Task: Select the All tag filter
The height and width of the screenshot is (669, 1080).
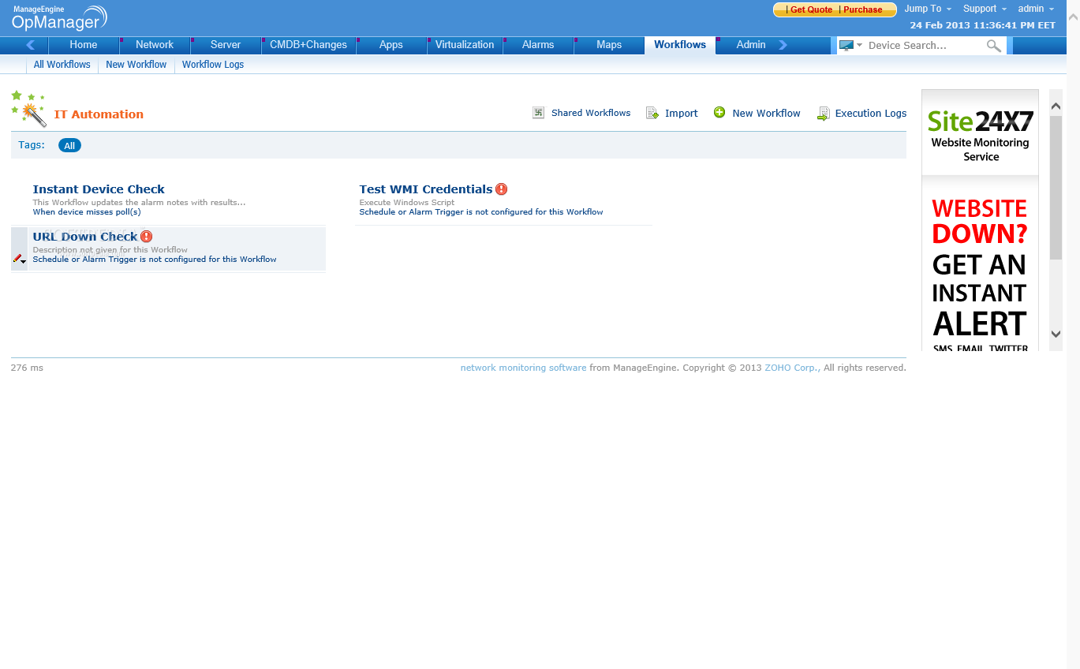Action: (x=69, y=145)
